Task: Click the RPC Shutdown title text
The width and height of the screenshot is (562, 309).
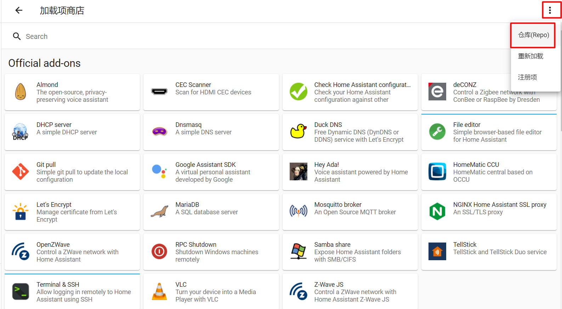Action: pyautogui.click(x=196, y=245)
